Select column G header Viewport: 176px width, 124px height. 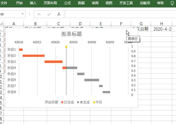(141, 24)
